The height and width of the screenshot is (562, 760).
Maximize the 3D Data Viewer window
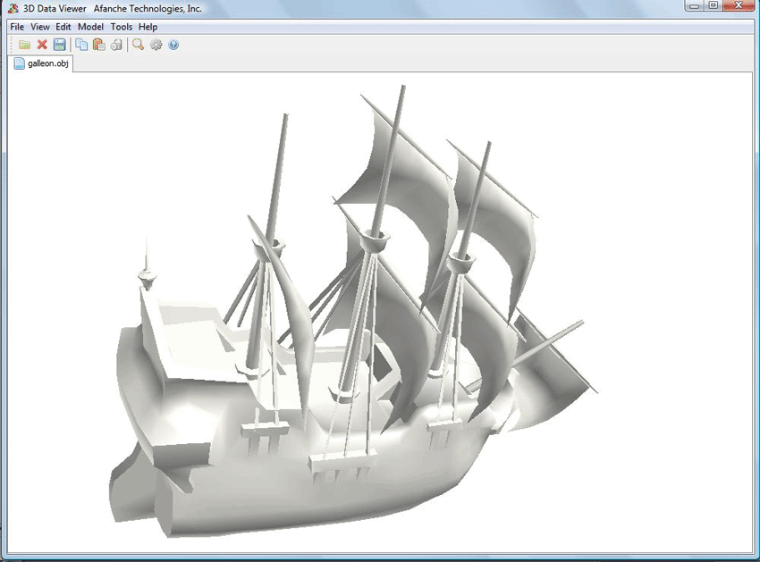tap(714, 5)
